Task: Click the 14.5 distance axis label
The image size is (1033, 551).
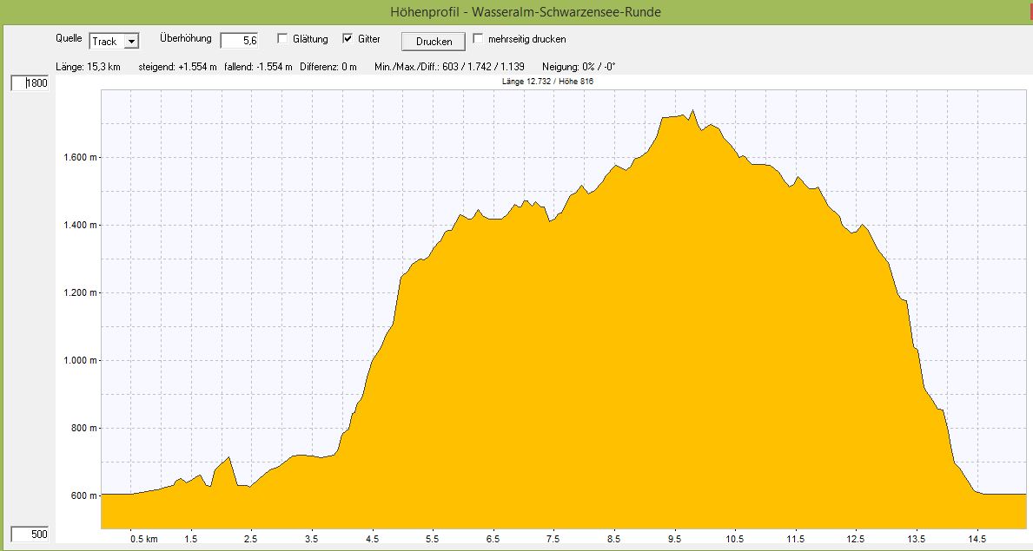Action: [x=977, y=538]
